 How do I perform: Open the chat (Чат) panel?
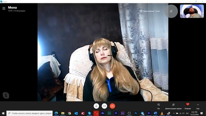(x=158, y=106)
